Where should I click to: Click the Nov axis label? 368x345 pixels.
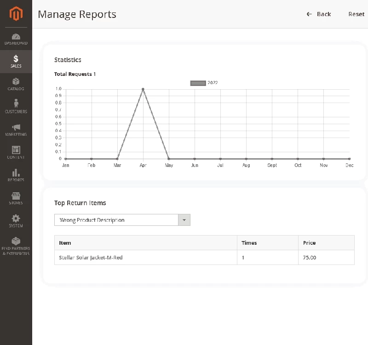point(324,165)
